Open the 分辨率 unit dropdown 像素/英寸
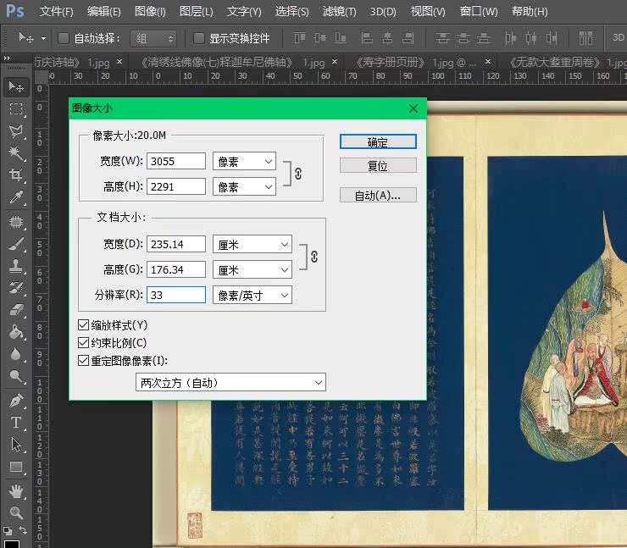 click(x=252, y=295)
